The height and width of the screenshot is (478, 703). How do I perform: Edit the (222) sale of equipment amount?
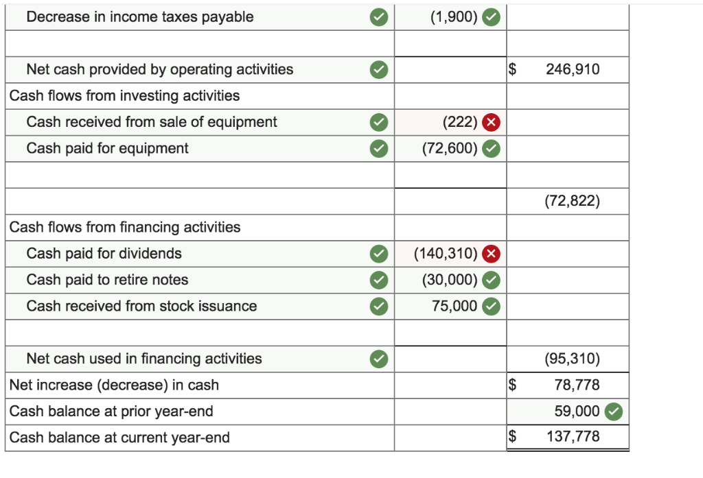[450, 122]
